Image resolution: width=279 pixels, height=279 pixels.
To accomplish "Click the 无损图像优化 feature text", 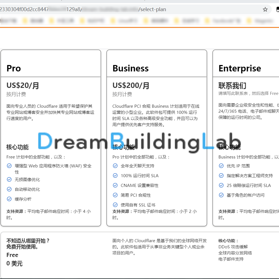I will coord(27,179).
